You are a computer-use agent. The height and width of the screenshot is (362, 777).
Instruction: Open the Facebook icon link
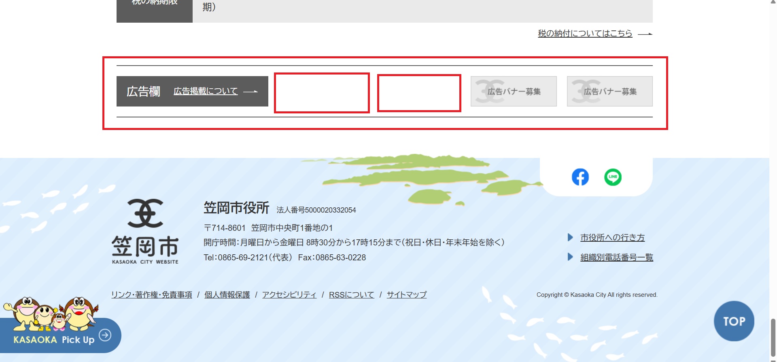pos(580,177)
